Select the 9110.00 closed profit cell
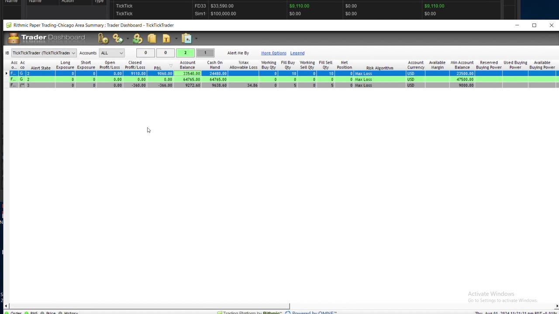 [135, 73]
